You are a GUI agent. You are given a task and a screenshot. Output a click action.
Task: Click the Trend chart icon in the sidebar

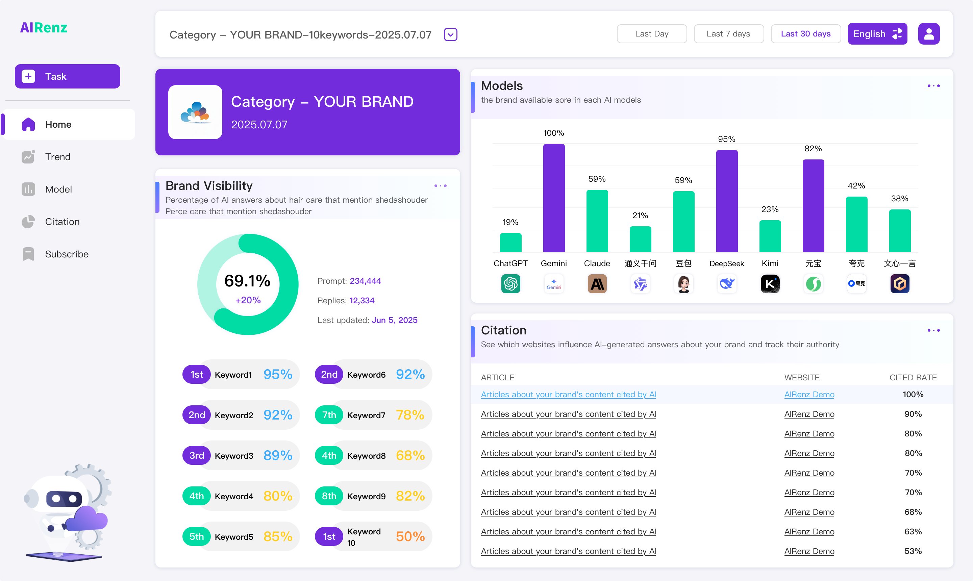[x=28, y=157]
